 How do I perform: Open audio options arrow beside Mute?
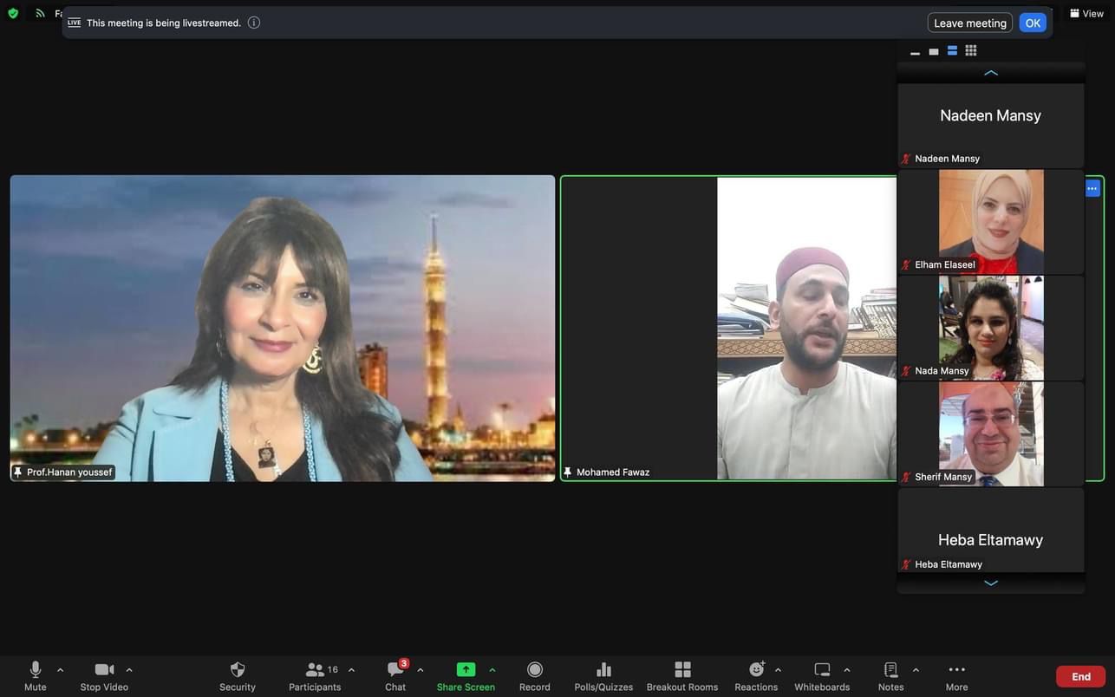click(x=60, y=670)
